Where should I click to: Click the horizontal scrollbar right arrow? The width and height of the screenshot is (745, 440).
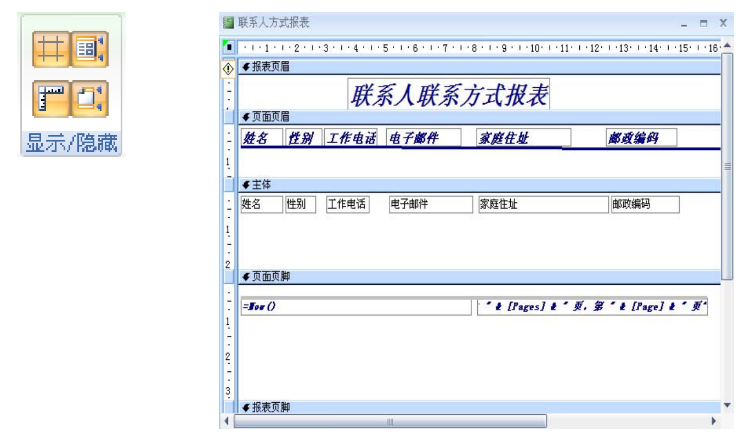coord(714,421)
